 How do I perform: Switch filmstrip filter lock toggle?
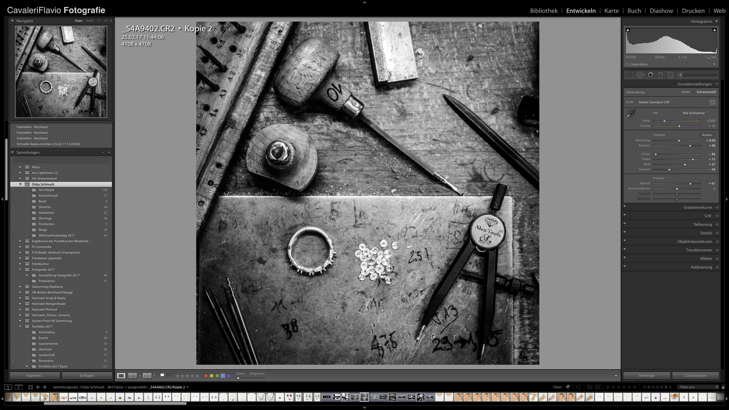(x=723, y=387)
